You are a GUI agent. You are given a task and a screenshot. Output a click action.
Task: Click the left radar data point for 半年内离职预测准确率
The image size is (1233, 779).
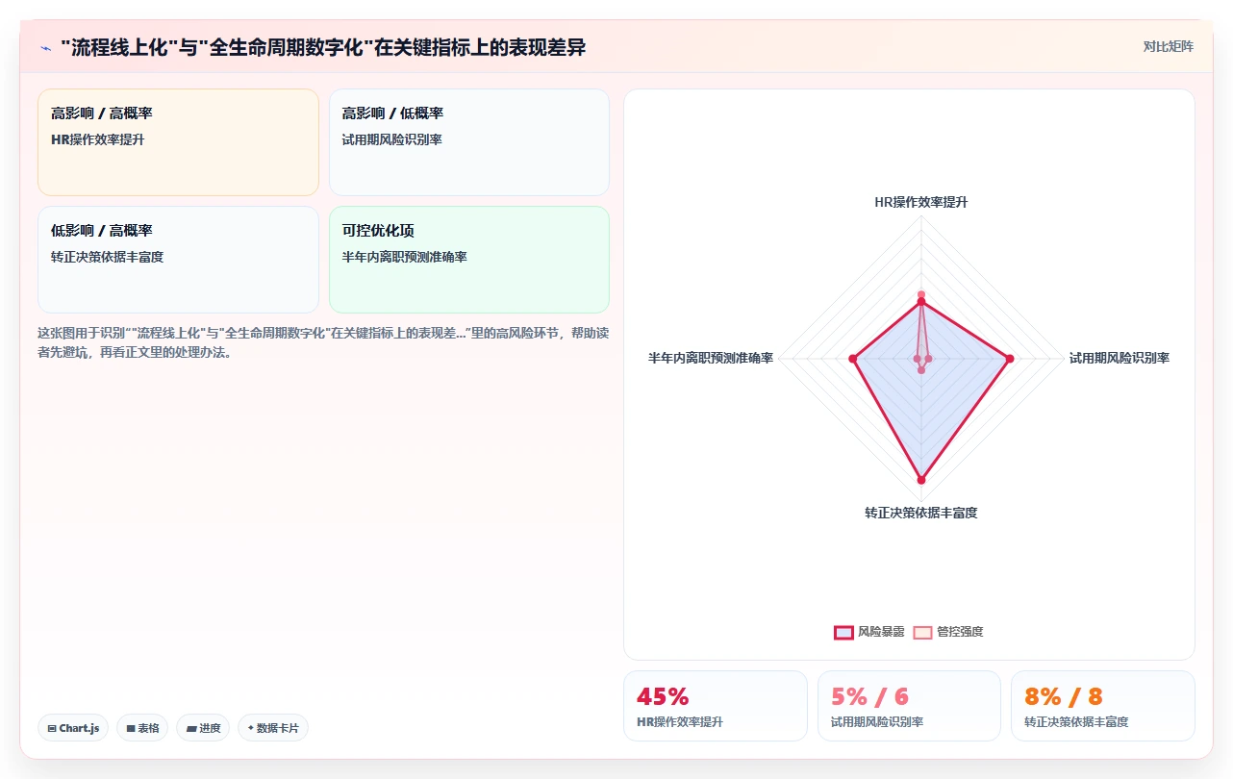click(852, 359)
